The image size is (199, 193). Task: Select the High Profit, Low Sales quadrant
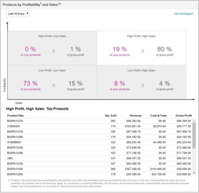(x=52, y=48)
